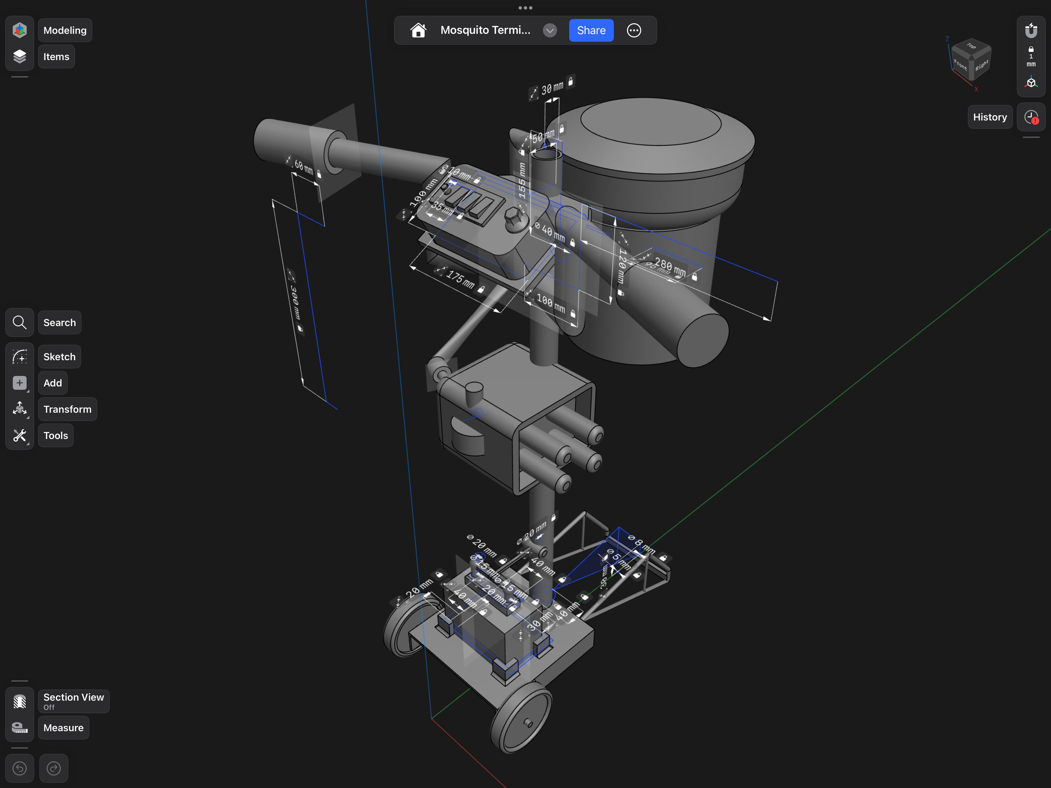Toggle the snapping magnet icon
The height and width of the screenshot is (788, 1051).
pyautogui.click(x=1031, y=31)
